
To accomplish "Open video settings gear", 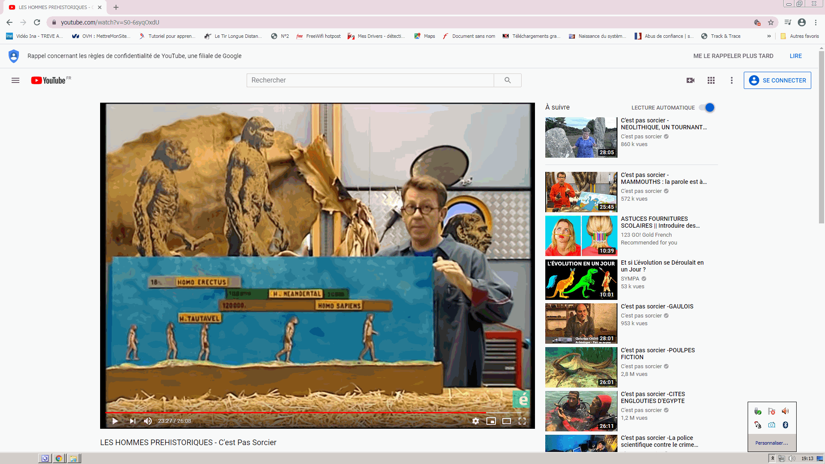I will [x=475, y=421].
